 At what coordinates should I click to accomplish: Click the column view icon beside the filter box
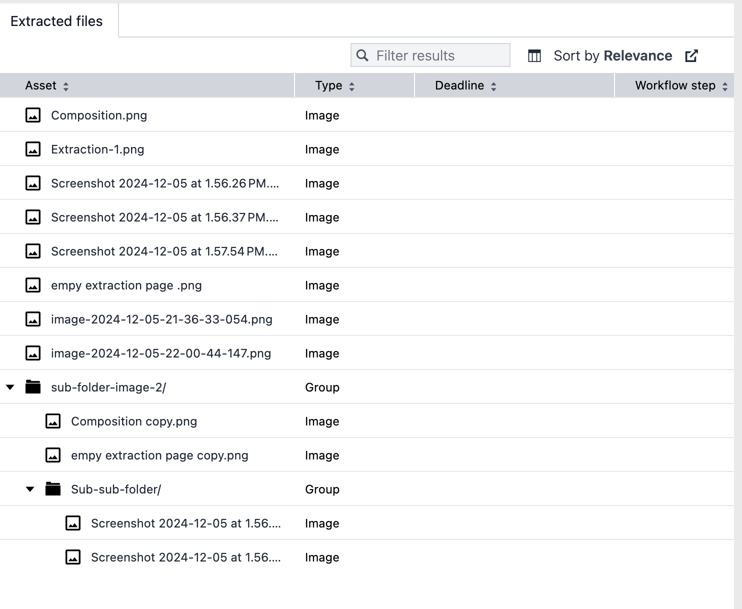(534, 55)
